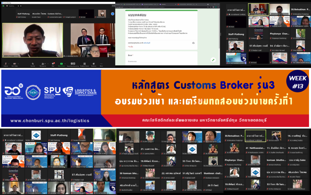Select the YouTube tab in the browser window
The image size is (311, 195).
(x=186, y=4)
